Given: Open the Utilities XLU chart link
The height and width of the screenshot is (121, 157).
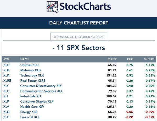Looking at the screenshot, I should click(29, 65).
